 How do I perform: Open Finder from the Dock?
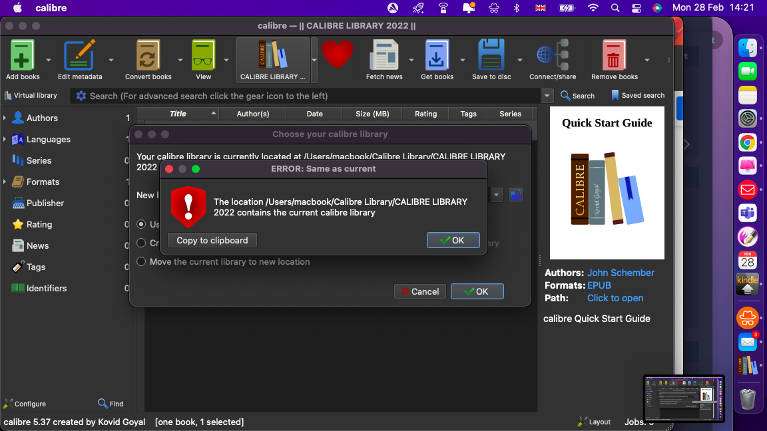pyautogui.click(x=748, y=48)
